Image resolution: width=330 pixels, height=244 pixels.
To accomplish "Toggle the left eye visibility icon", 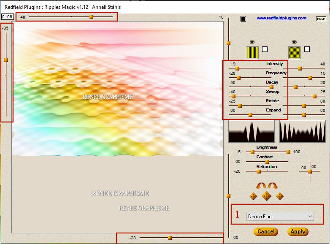I will (x=252, y=42).
